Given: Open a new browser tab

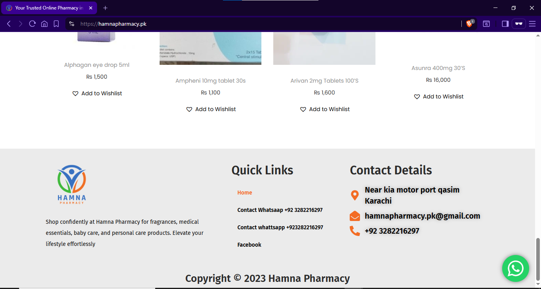Looking at the screenshot, I should pyautogui.click(x=105, y=8).
